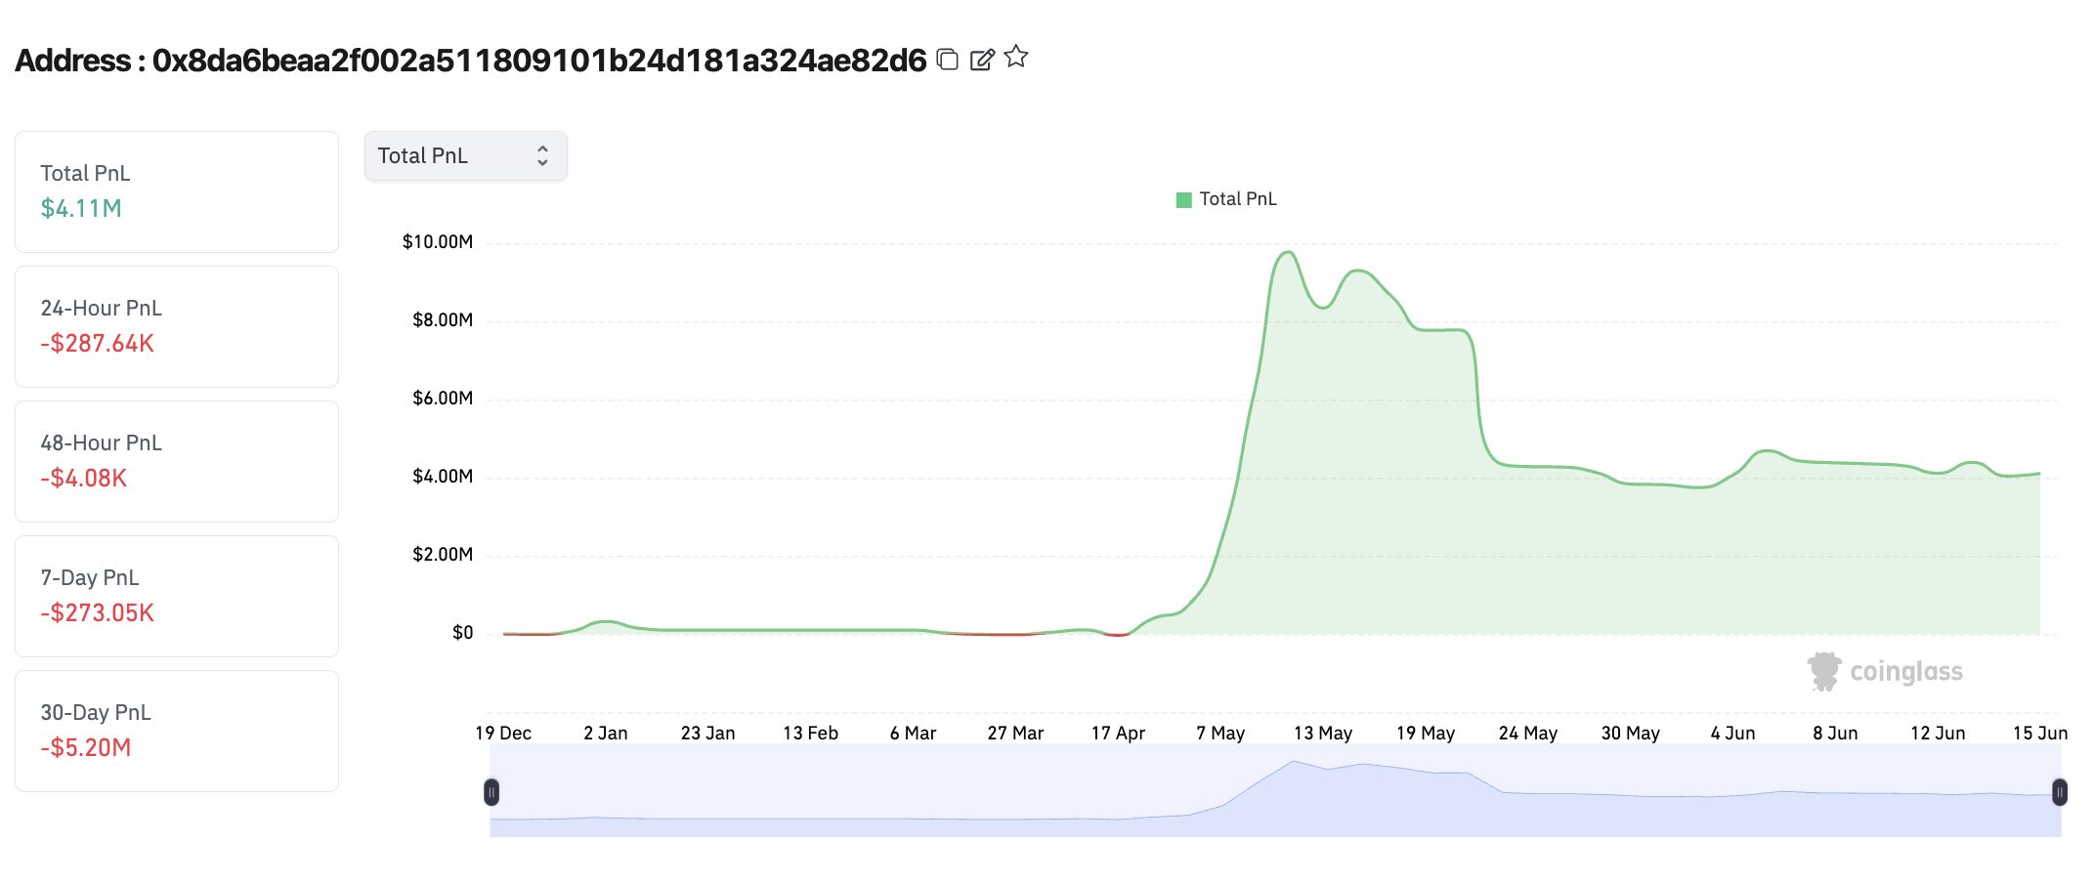Click the wallet address text
Image resolution: width=2093 pixels, height=883 pixels.
pyautogui.click(x=538, y=61)
